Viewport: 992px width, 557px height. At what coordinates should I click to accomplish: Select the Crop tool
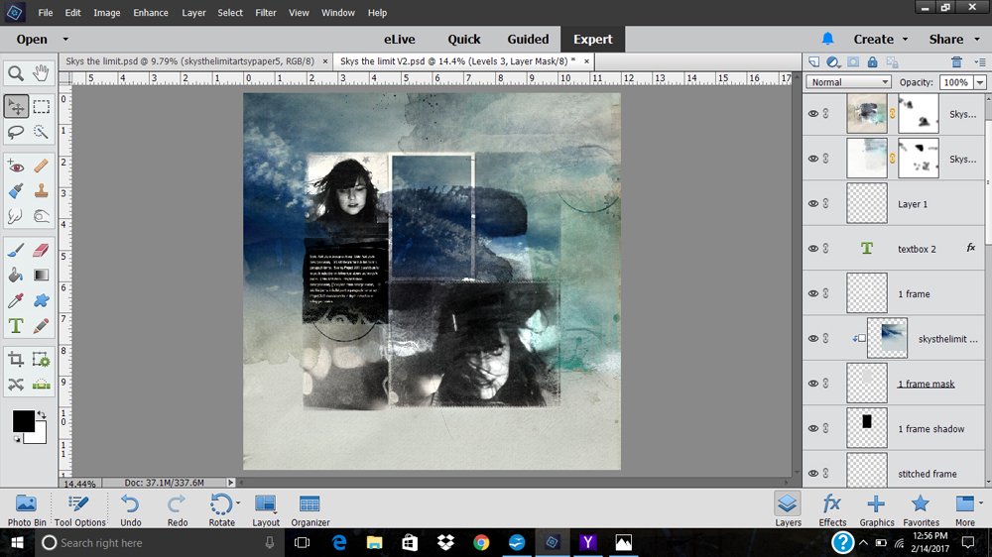click(x=16, y=360)
